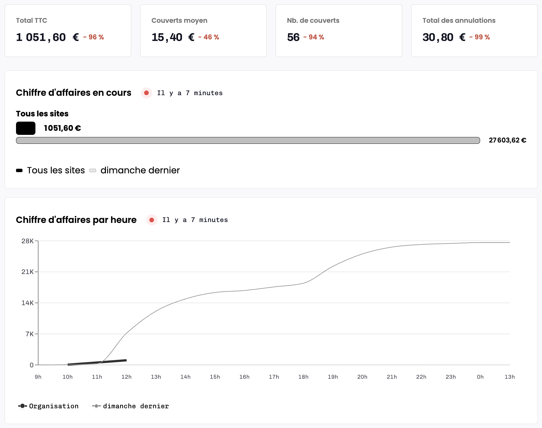Select the 12h label on the x-axis
Screen dimensions: 542x428
pos(126,377)
